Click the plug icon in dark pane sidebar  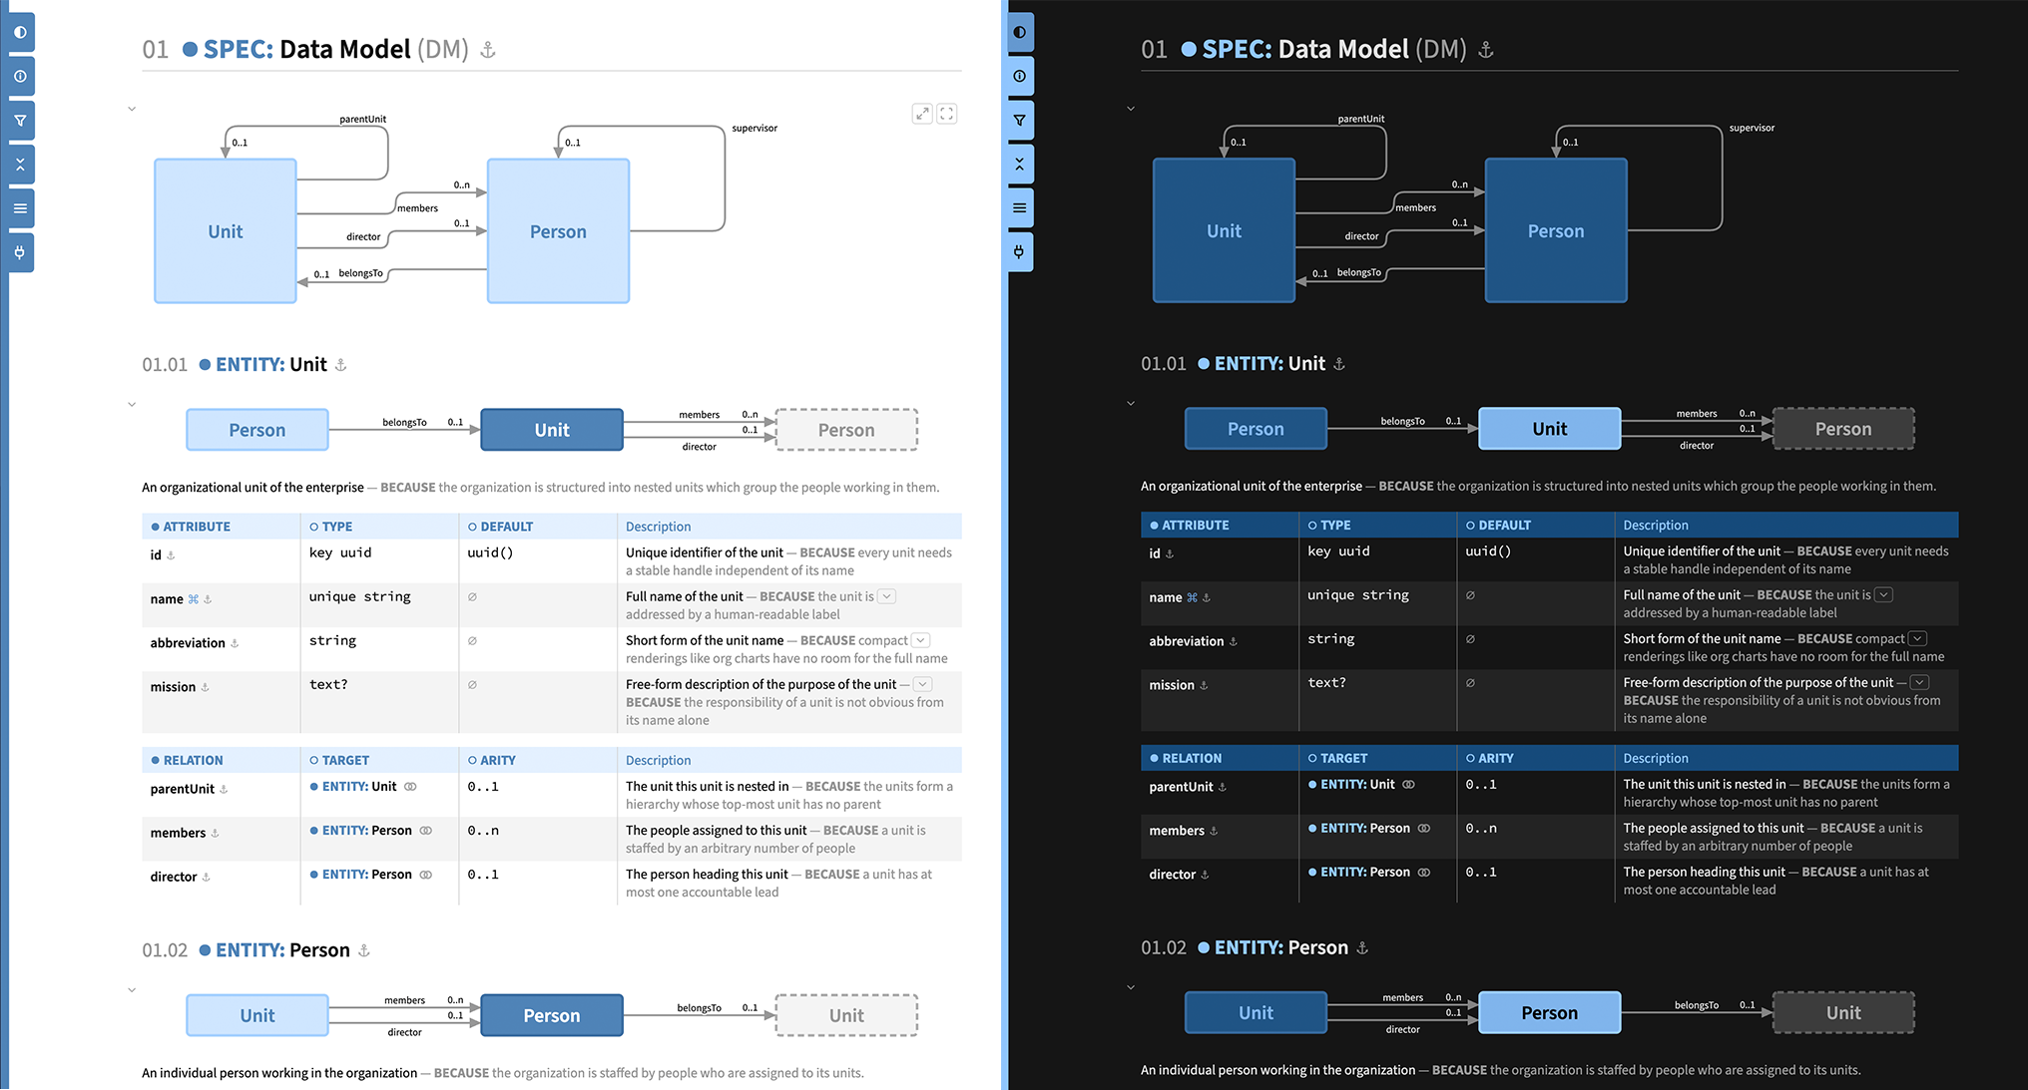coord(1019,251)
